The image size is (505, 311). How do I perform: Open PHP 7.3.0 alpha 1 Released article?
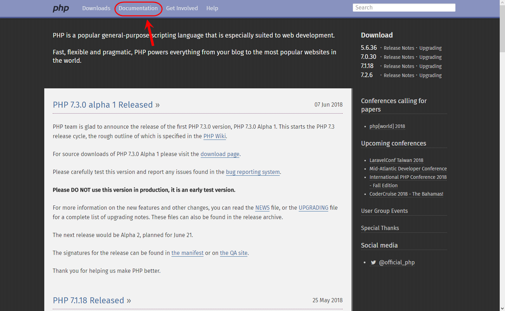[x=106, y=105]
